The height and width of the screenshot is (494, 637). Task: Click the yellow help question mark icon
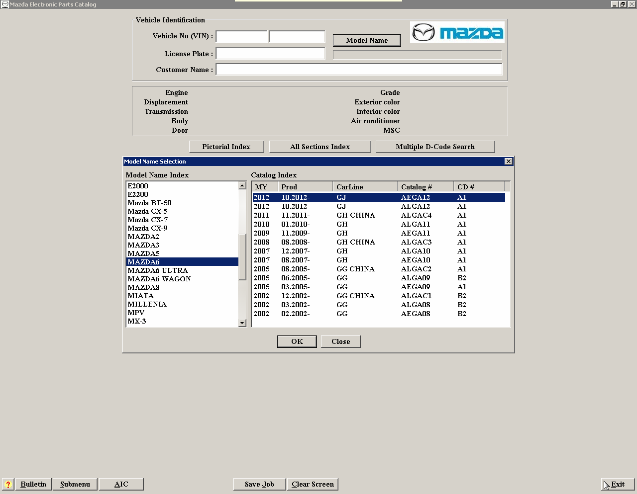pos(8,485)
